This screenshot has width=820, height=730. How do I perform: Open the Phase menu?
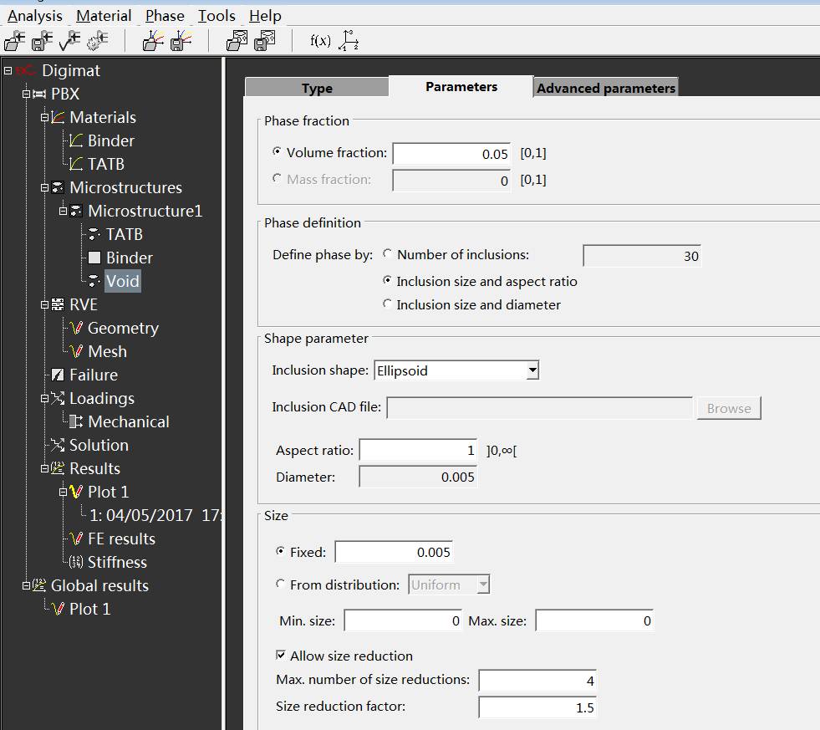[x=165, y=16]
